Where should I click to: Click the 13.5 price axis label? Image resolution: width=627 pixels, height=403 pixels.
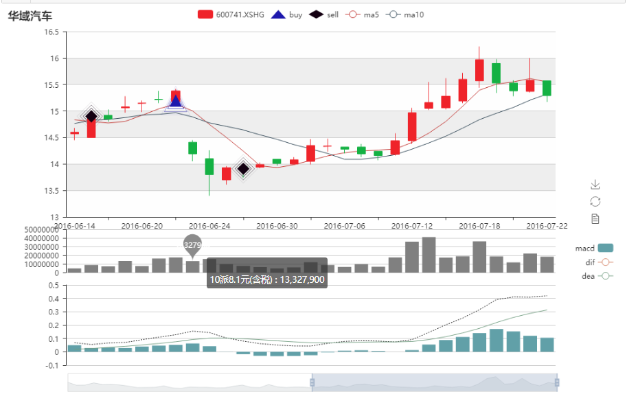point(52,191)
